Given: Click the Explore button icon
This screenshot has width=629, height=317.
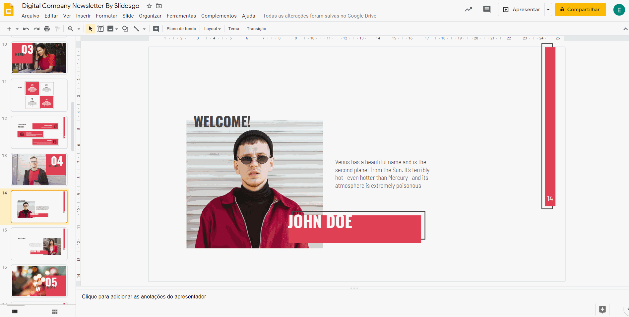Looking at the screenshot, I should click(602, 310).
